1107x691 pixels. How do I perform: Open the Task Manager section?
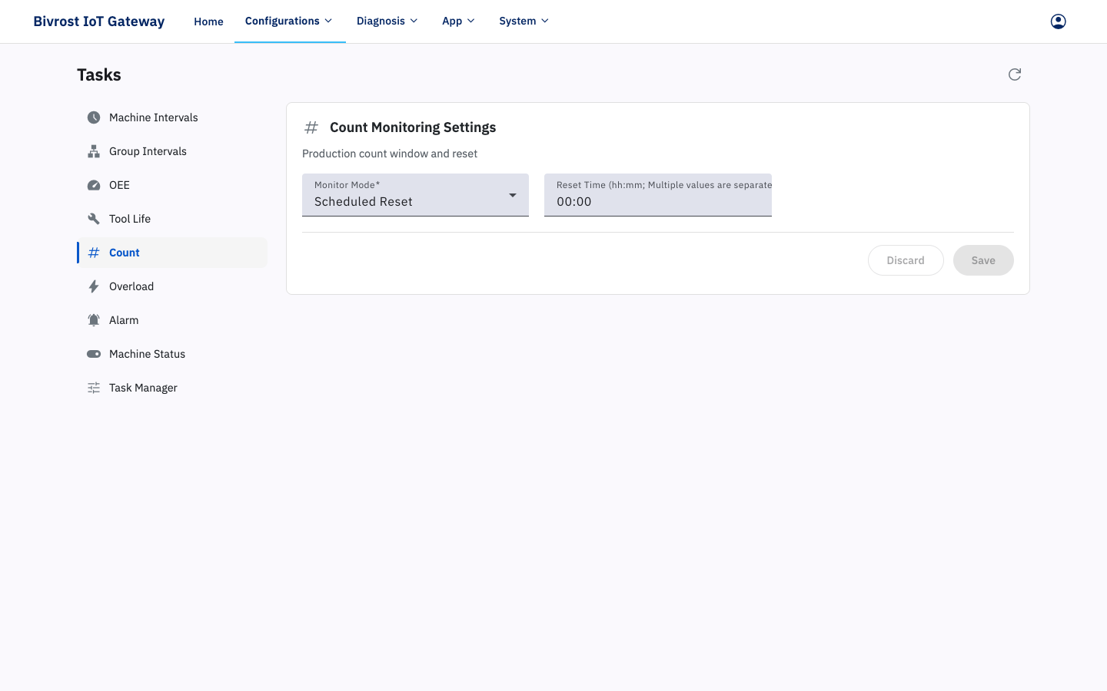[172, 388]
